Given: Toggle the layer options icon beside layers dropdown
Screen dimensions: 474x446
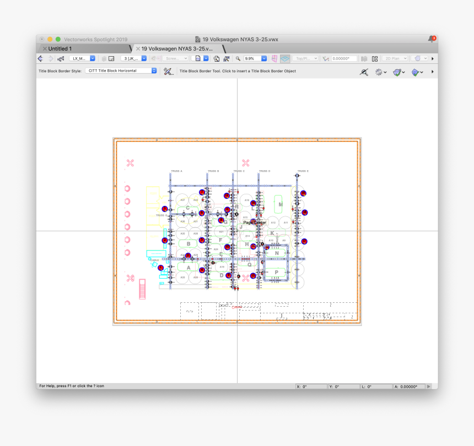Looking at the screenshot, I should coord(111,58).
